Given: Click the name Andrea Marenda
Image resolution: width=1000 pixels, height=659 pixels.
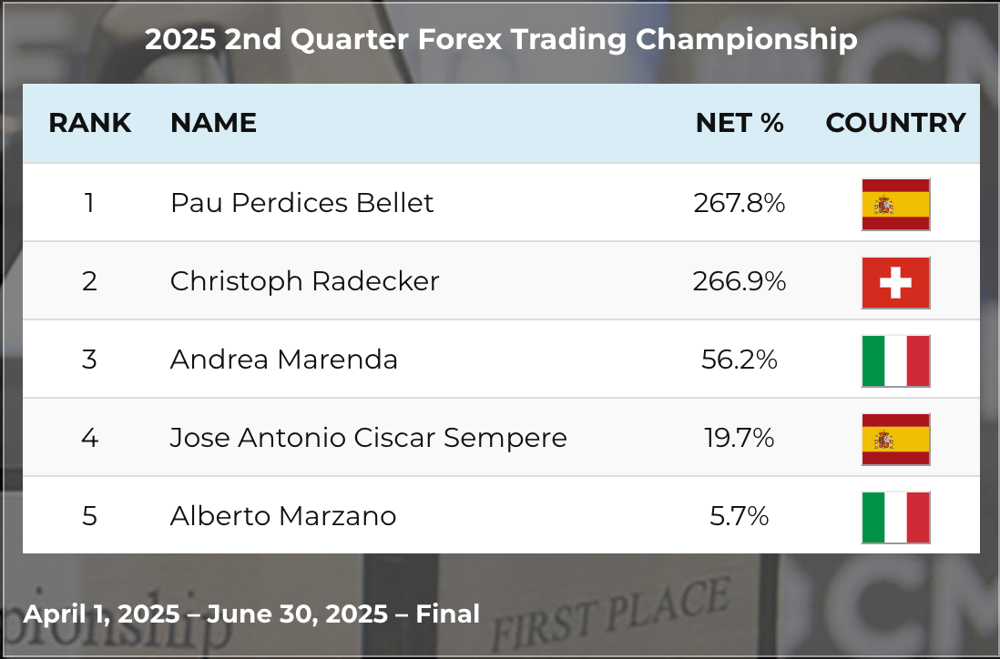Looking at the screenshot, I should (284, 360).
